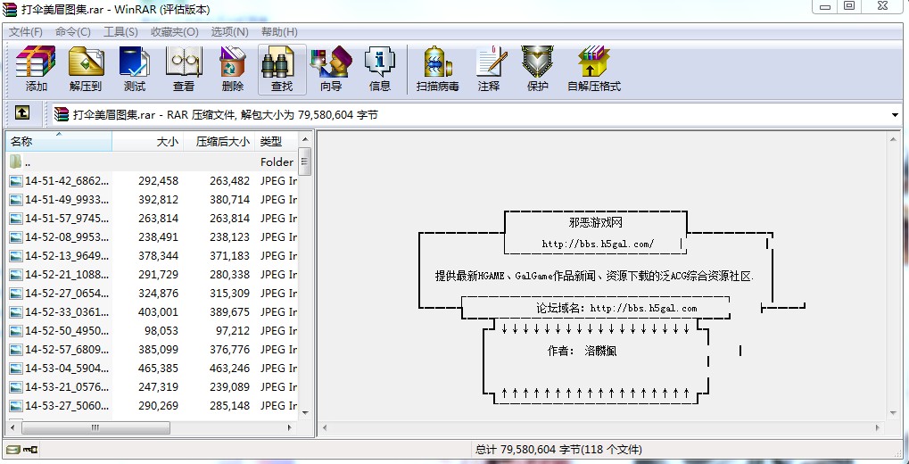909x464 pixels.
Task: Select file 14-52-50_4950 in list
Action: [x=67, y=331]
